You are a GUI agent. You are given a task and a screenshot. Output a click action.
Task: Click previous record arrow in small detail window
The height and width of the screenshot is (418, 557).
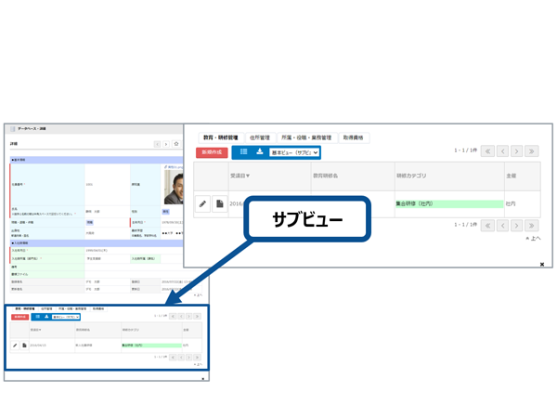158,144
